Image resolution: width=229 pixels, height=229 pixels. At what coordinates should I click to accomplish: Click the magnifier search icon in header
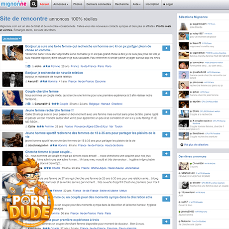(33, 4)
